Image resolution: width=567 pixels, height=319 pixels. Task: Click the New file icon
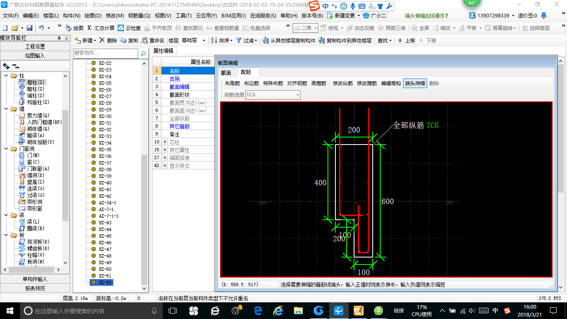[x=5, y=28]
